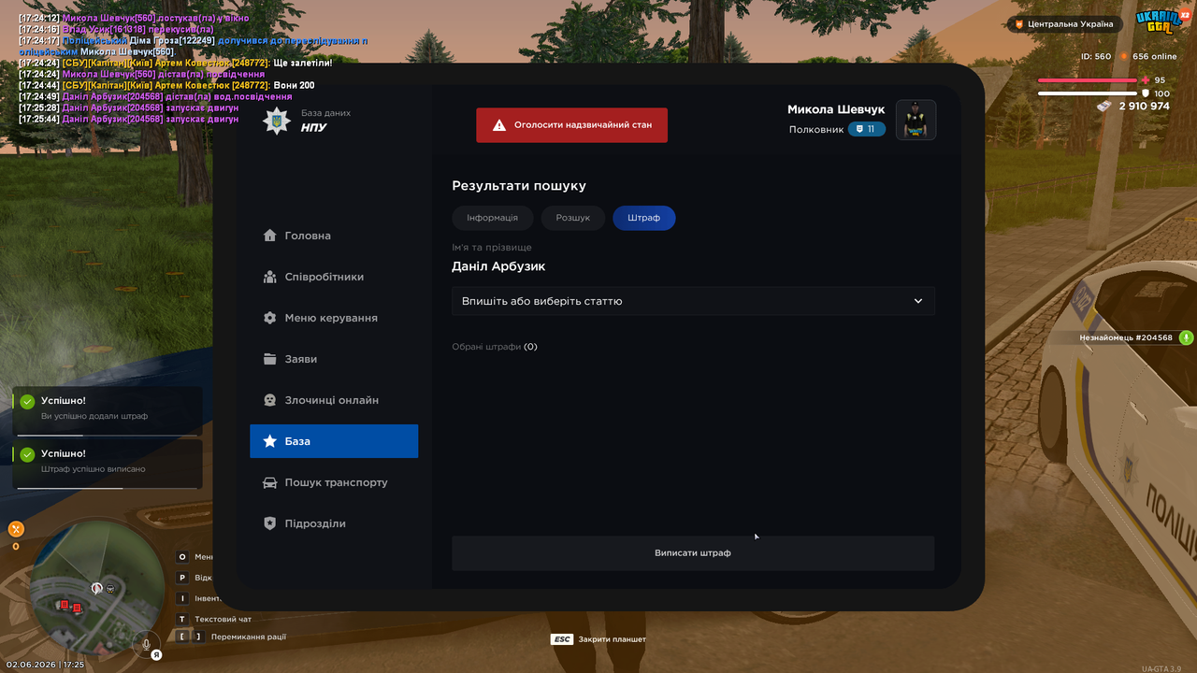
Task: Open the Головна home menu item
Action: coord(334,236)
